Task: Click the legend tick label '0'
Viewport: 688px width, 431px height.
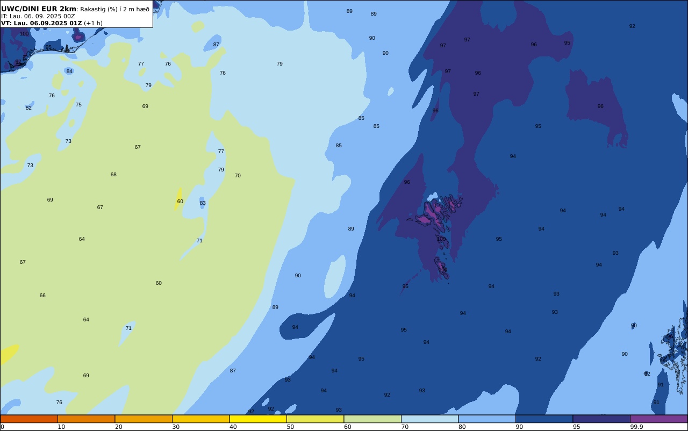Action: 3,427
